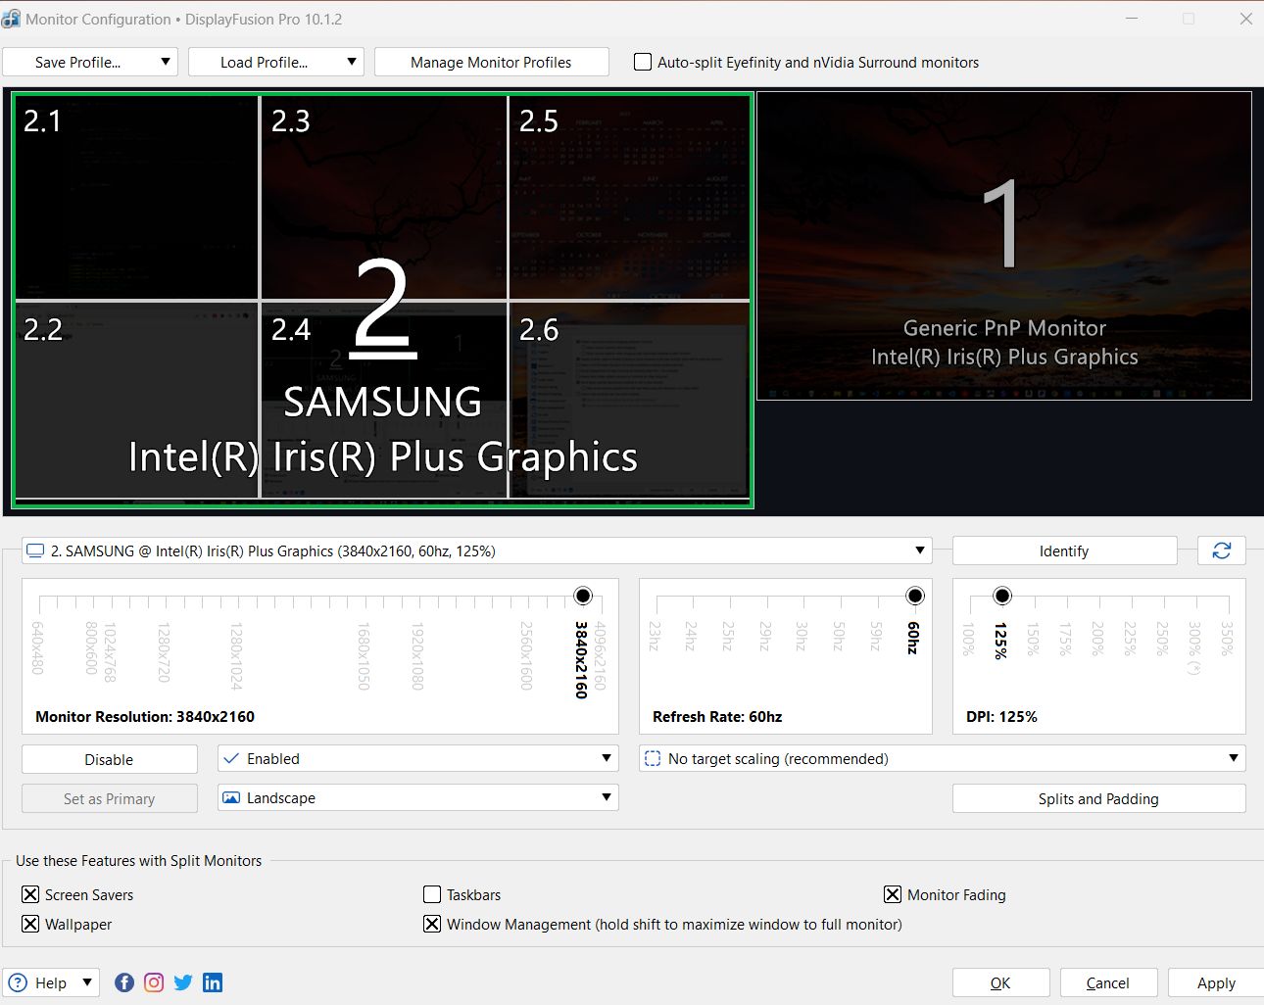Enable the Taskbars checkbox
This screenshot has width=1264, height=1005.
432,894
